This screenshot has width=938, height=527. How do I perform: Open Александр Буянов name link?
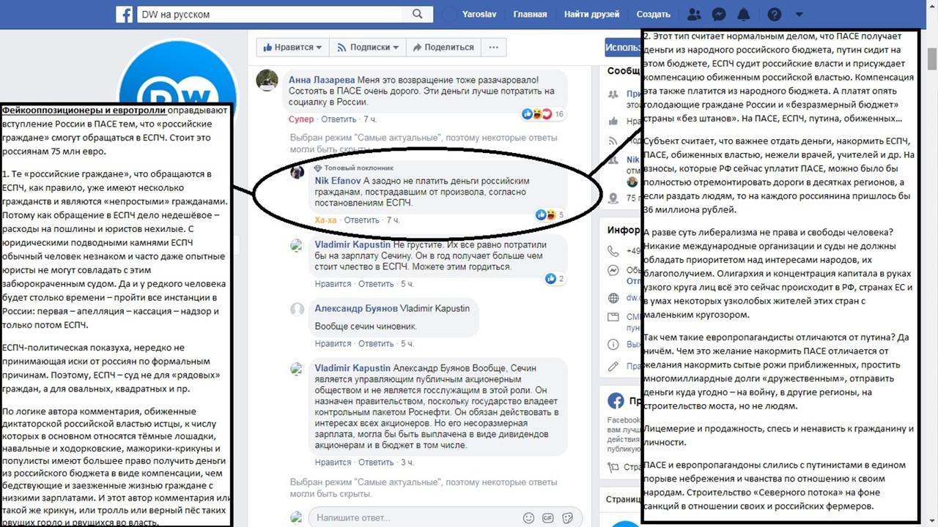(356, 308)
